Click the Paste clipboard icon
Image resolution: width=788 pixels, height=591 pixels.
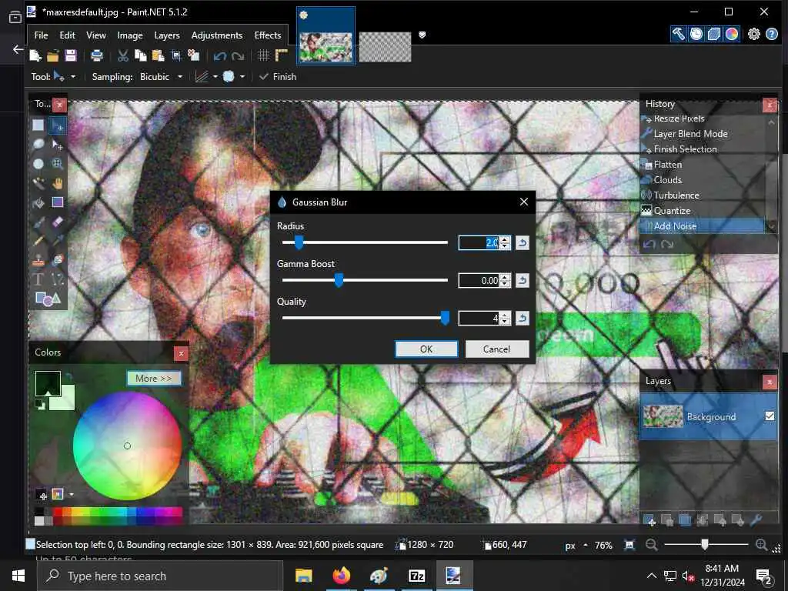[158, 55]
